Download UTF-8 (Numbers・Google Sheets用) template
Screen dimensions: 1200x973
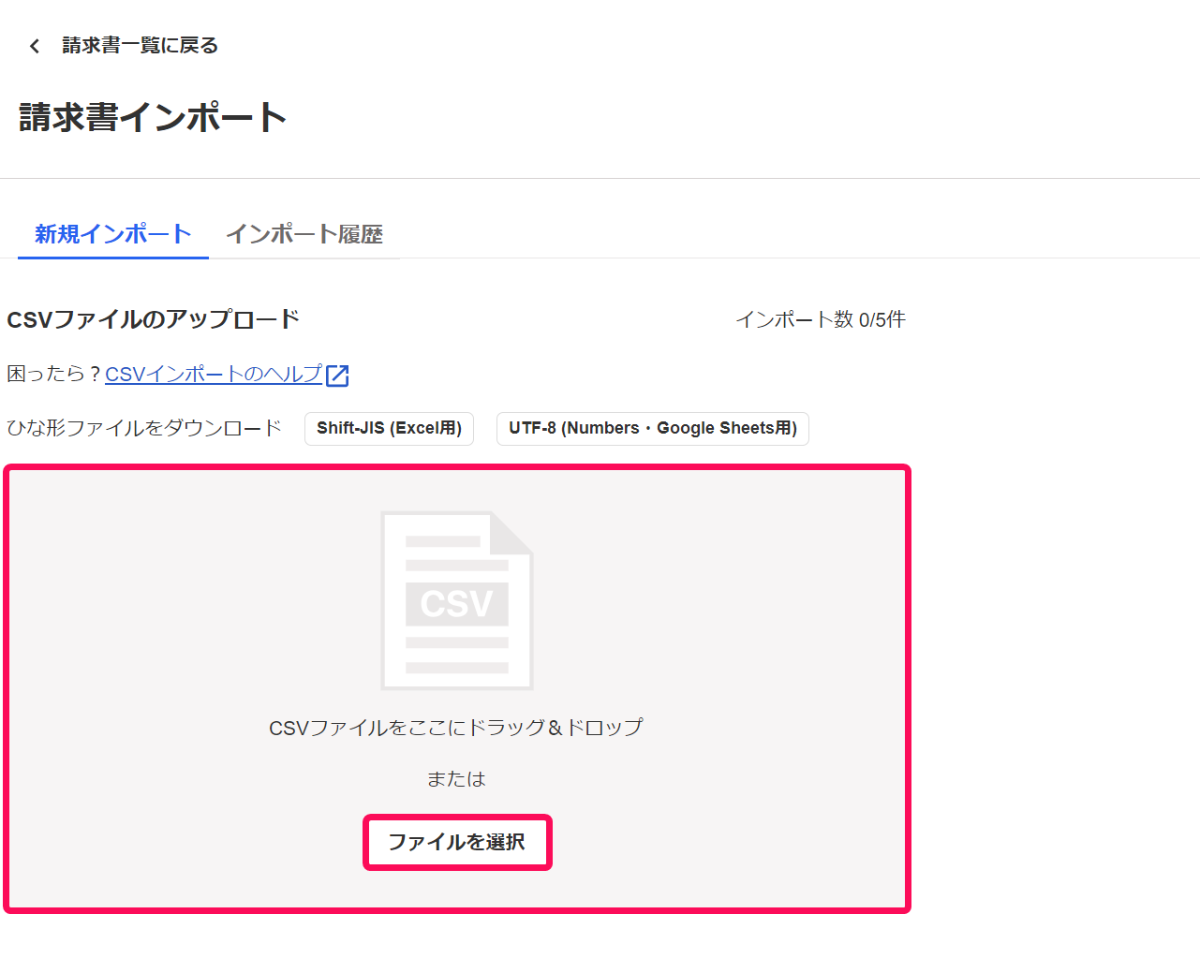click(x=653, y=428)
